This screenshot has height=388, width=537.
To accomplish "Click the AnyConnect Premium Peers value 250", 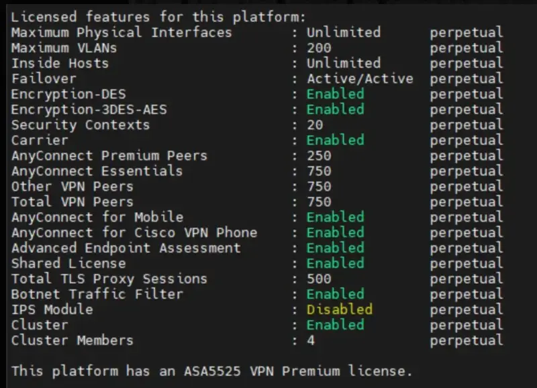I will click(x=319, y=156).
